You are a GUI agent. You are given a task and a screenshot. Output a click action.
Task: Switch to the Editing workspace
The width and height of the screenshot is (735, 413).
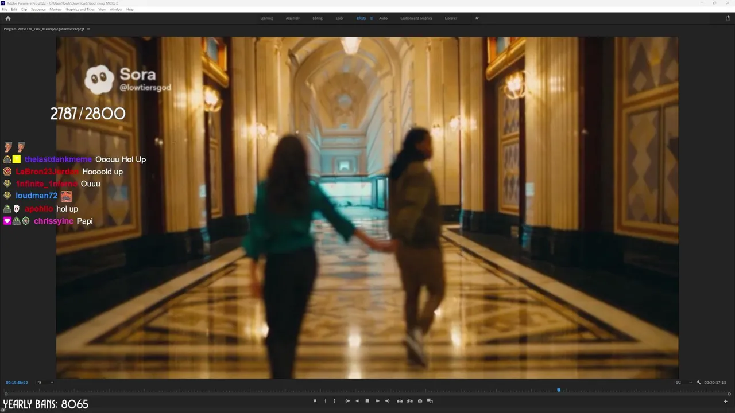[x=318, y=18]
